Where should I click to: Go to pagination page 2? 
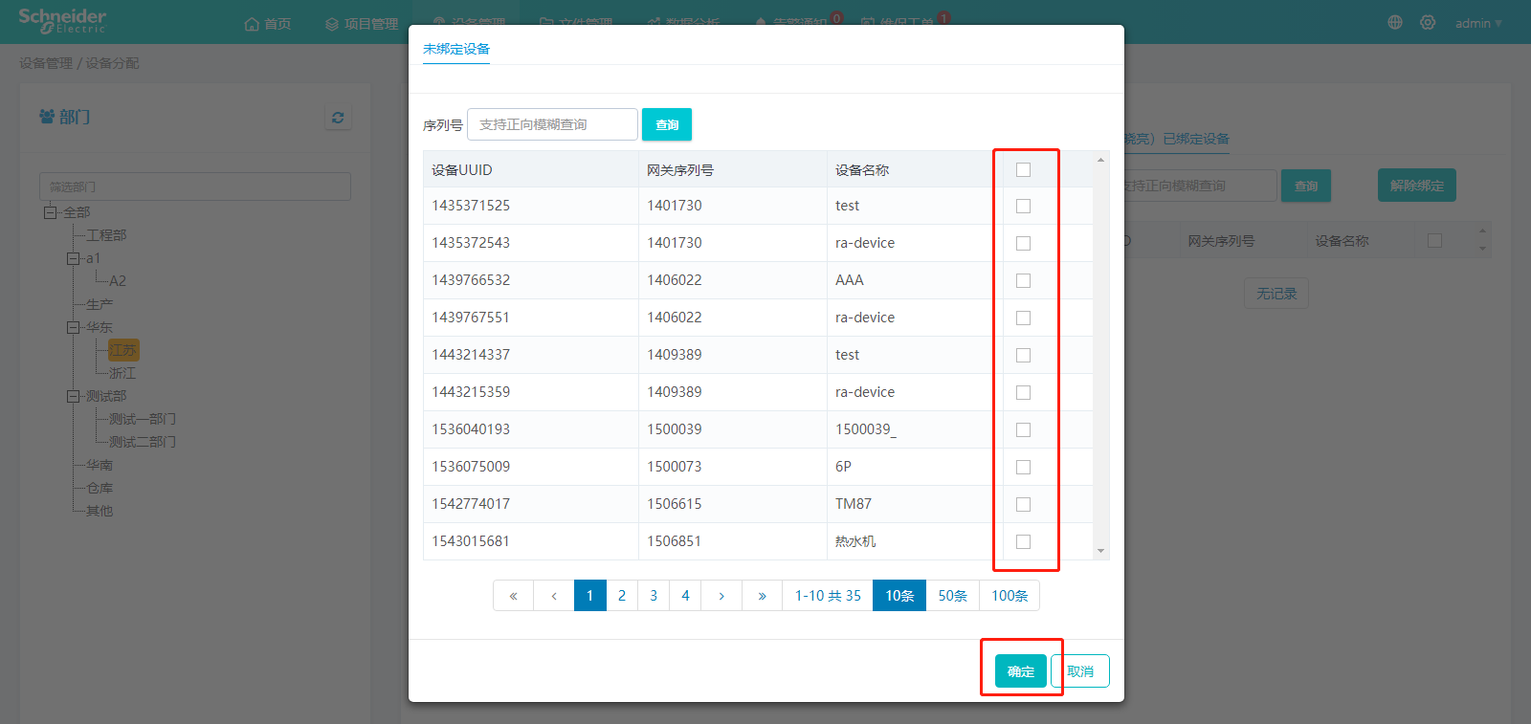(x=622, y=596)
